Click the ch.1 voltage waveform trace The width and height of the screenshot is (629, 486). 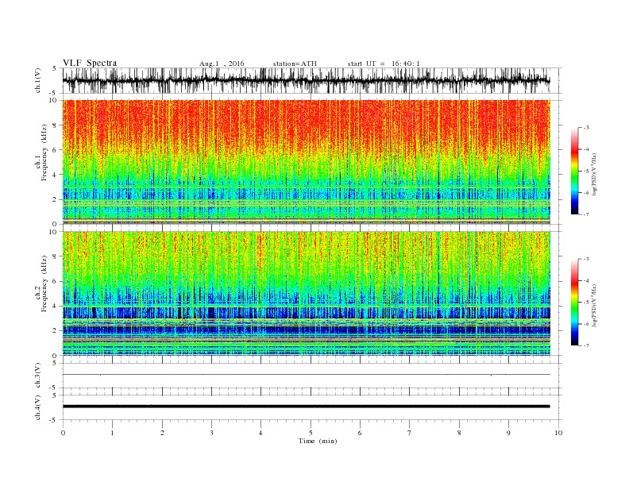coord(306,80)
